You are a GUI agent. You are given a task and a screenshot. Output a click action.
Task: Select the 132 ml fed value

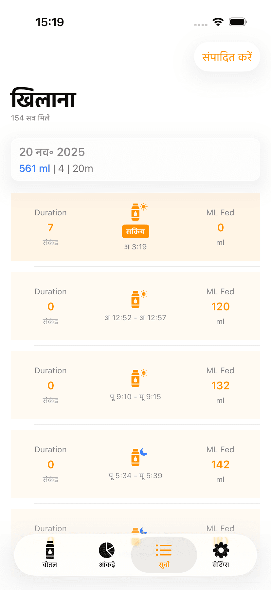220,385
